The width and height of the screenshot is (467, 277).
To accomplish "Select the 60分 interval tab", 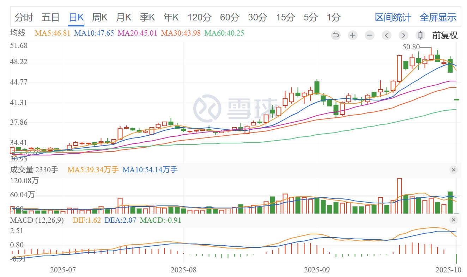I will (230, 17).
